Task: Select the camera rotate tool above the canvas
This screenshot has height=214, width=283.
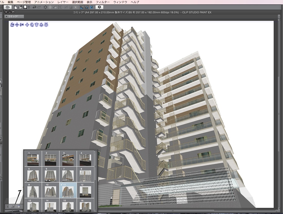Action: (x=12, y=25)
